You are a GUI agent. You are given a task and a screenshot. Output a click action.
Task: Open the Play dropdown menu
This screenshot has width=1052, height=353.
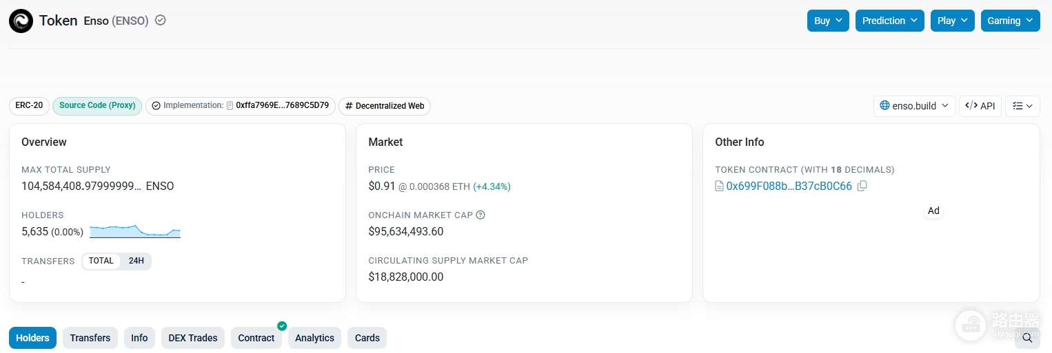click(953, 21)
